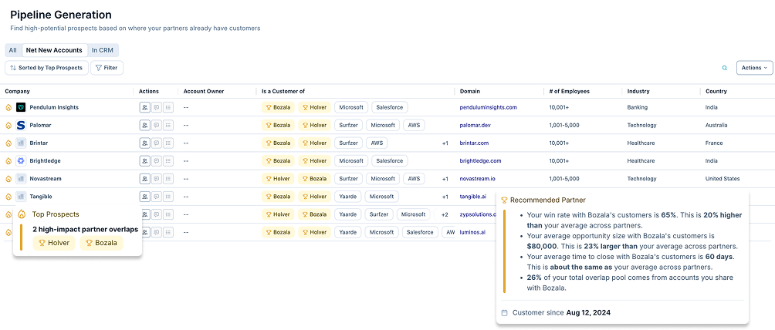The image size is (775, 330).
Task: Click the comment bubble icon for Pendulum Insights
Action: point(157,107)
